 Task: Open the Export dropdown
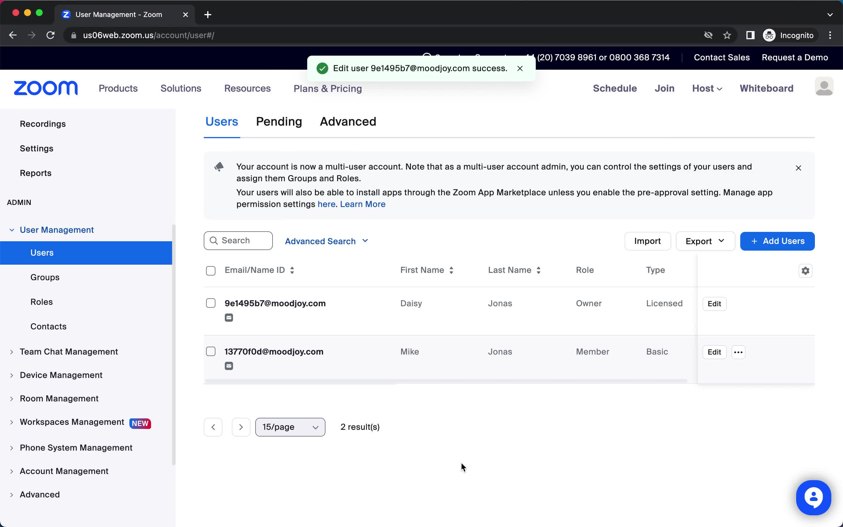(705, 241)
